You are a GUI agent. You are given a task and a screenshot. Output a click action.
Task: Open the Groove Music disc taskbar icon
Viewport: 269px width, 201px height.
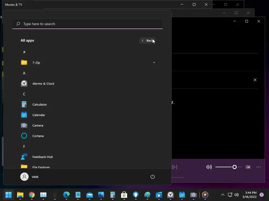click(205, 195)
